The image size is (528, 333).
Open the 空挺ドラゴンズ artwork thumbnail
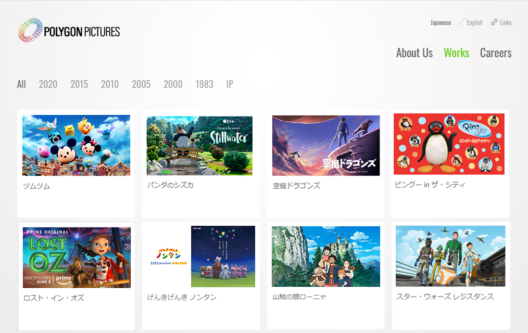coord(326,146)
